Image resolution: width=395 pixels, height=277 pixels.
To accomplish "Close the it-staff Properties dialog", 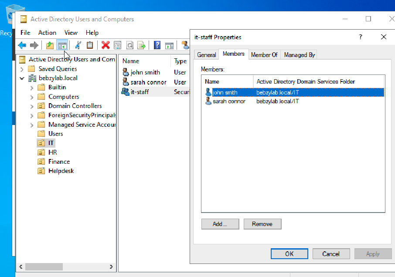I will coord(384,37).
